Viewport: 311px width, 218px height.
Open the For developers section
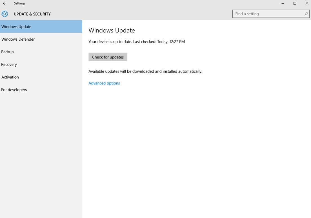pos(41,90)
